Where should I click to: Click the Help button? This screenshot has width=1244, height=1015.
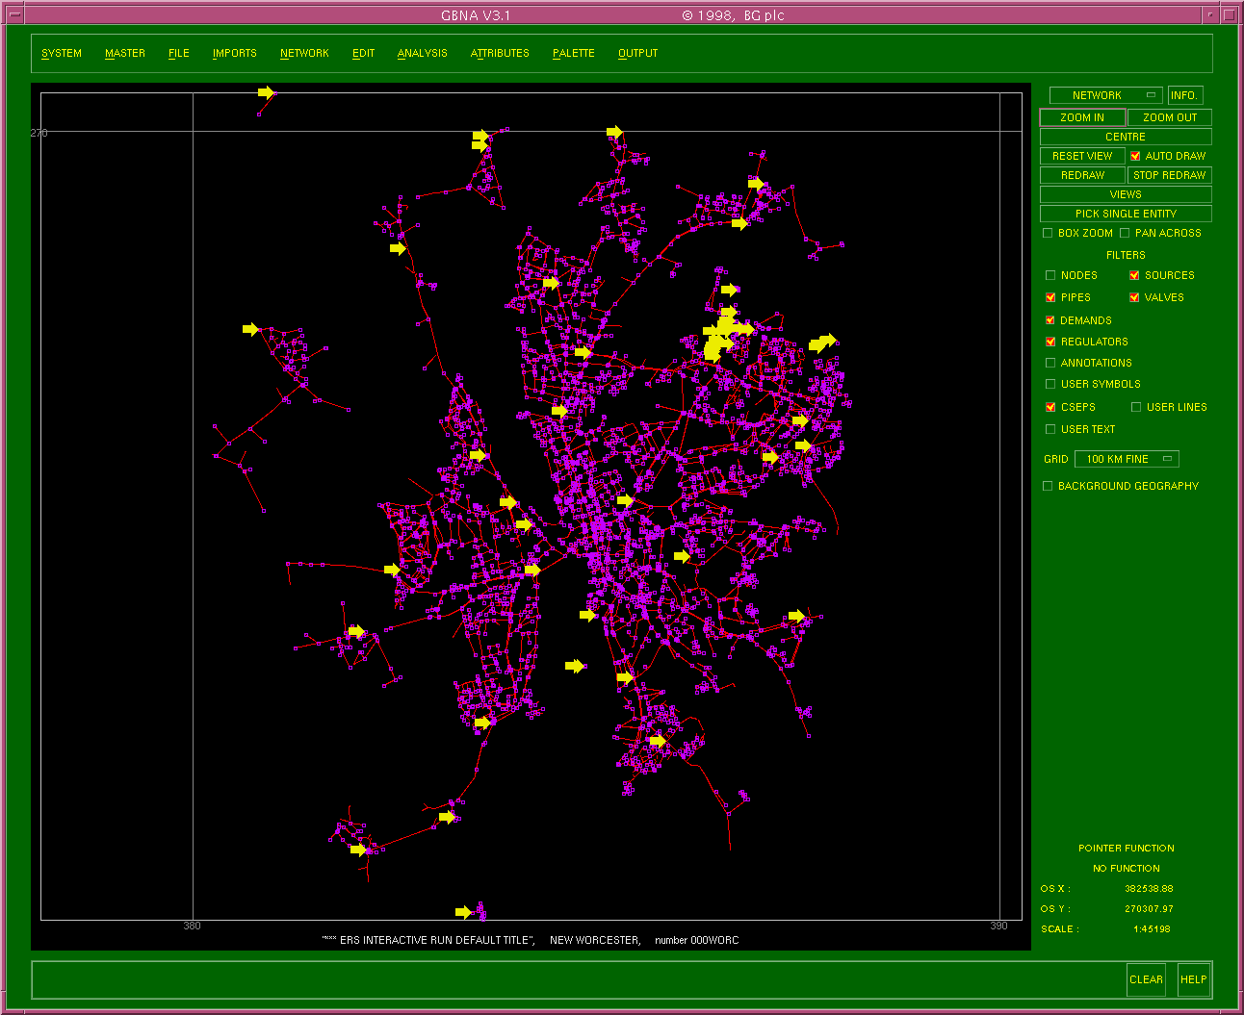tap(1193, 979)
